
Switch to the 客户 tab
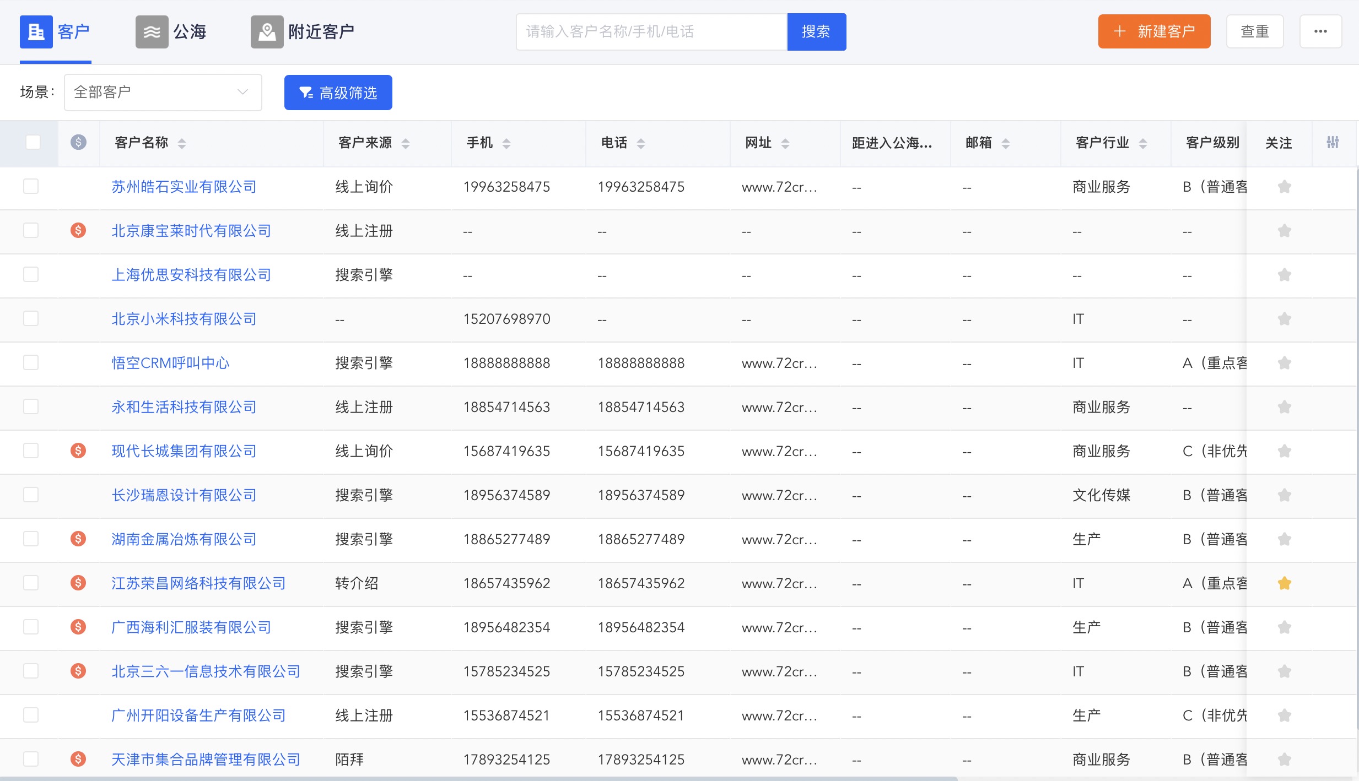(x=55, y=31)
